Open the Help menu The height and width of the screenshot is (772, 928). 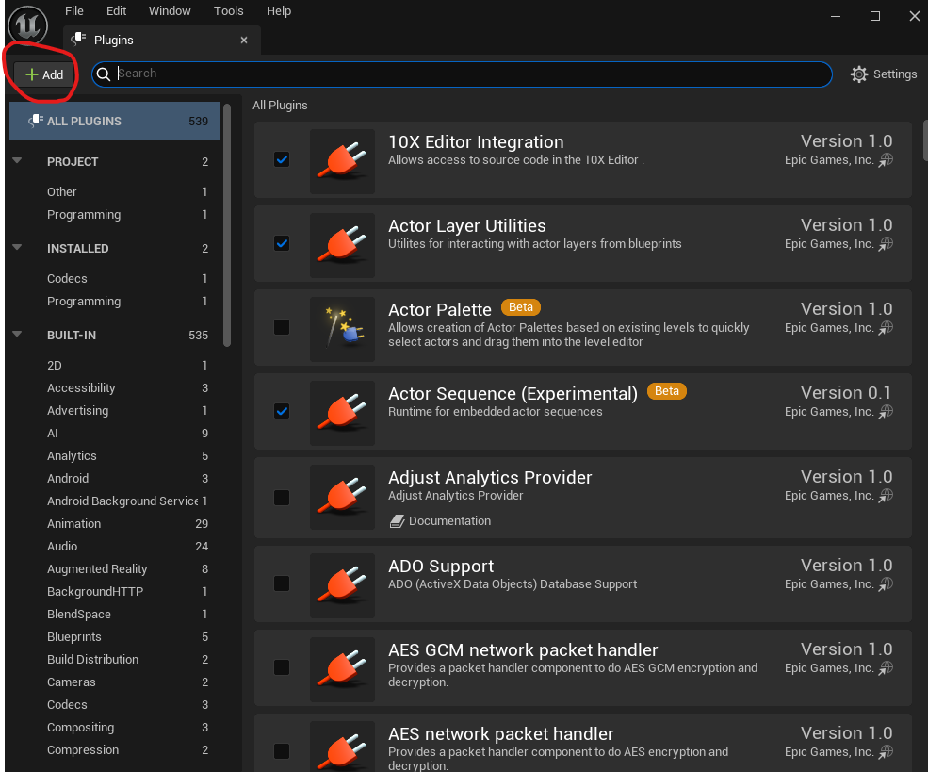[x=278, y=10]
